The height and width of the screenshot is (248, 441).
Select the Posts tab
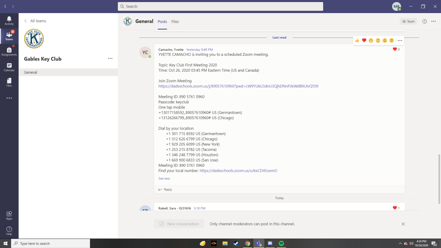162,22
